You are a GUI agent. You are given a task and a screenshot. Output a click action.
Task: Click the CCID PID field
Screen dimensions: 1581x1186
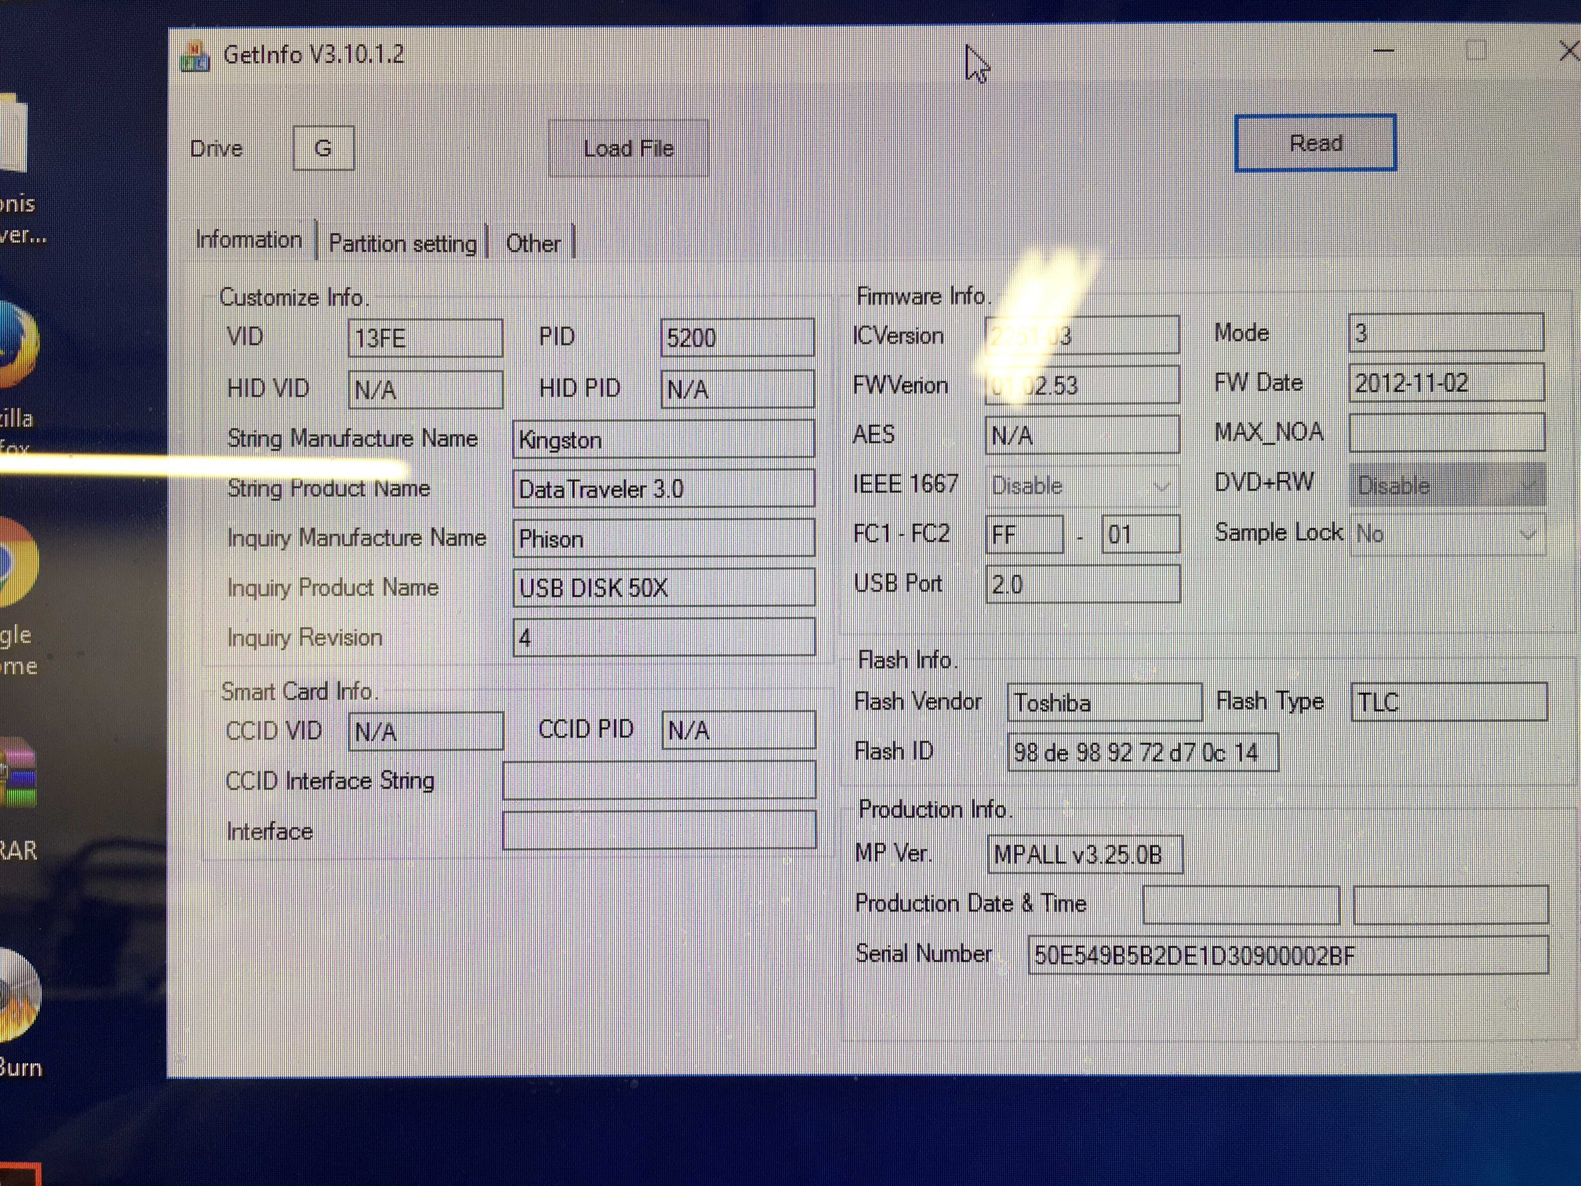pyautogui.click(x=738, y=730)
